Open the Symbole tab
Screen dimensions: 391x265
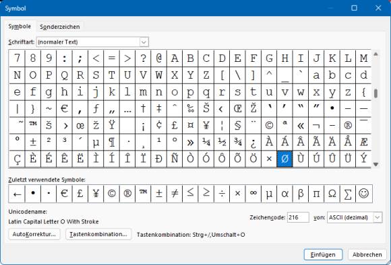(x=20, y=26)
